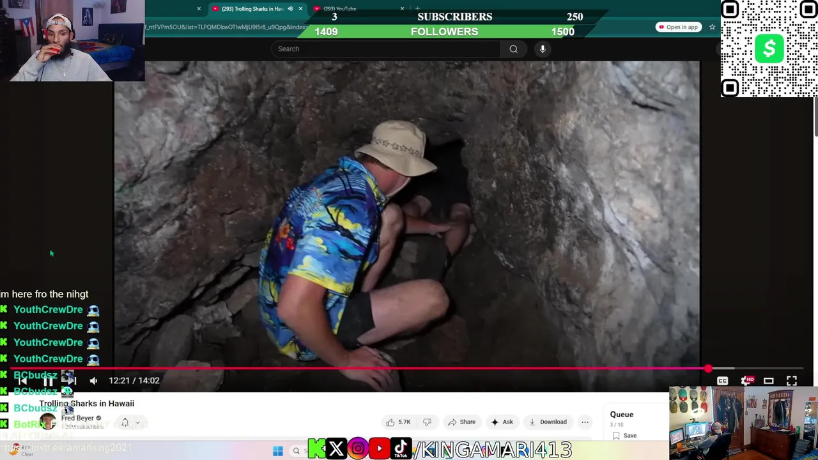The height and width of the screenshot is (460, 818).
Task: Click the SUBSCRIBERS goal bar
Action: (454, 17)
